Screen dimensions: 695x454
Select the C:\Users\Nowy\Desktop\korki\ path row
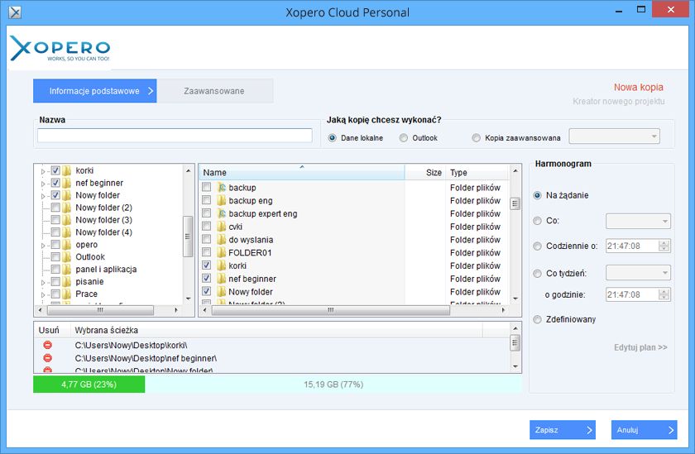(x=271, y=345)
